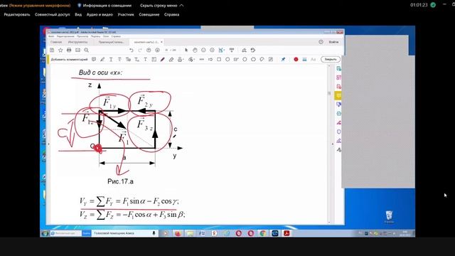455x256 pixels.
Task: Click Acrobat 'Войти' sign-in button
Action: (333, 42)
